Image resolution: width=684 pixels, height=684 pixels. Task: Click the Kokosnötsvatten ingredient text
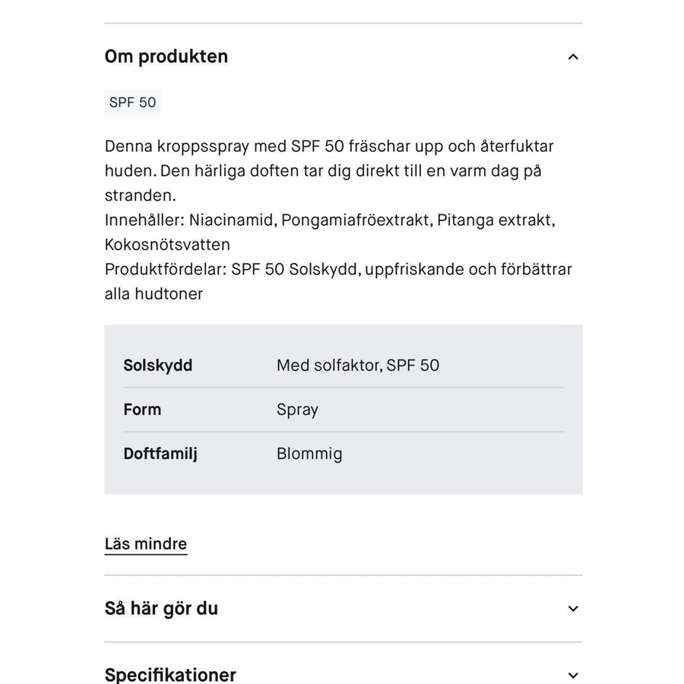tap(167, 245)
